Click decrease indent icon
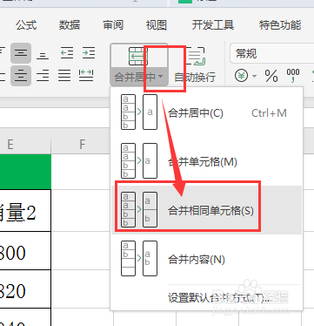Screen dimensions: 314x326 67,53
